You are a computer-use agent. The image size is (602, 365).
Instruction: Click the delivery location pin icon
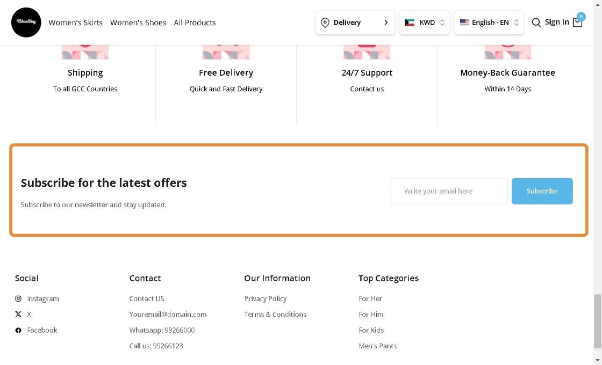point(325,23)
